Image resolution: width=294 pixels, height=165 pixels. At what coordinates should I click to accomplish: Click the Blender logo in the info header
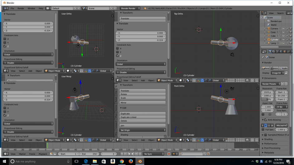[x=145, y=8]
